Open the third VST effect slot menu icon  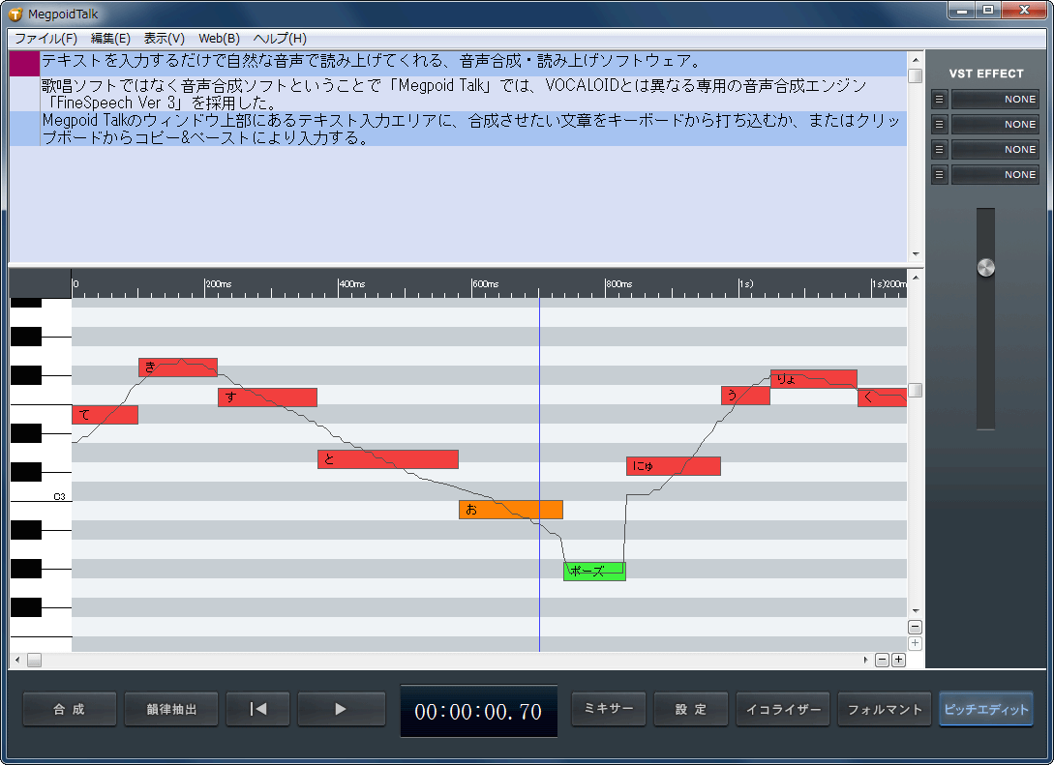coord(939,149)
